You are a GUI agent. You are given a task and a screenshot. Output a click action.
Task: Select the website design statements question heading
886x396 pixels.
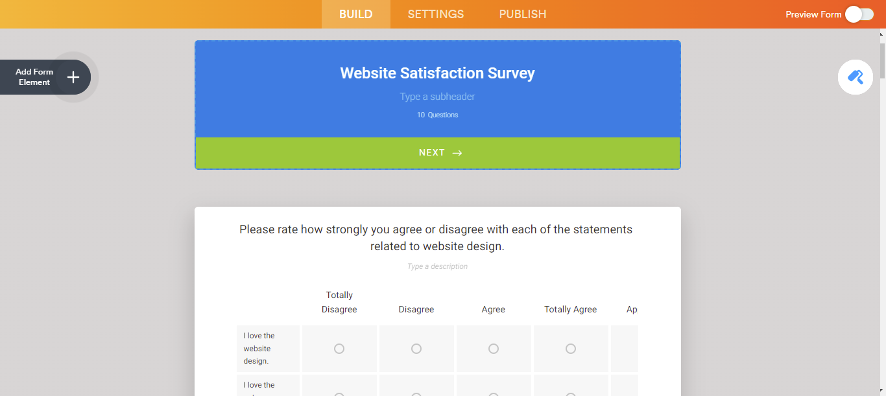pos(437,237)
